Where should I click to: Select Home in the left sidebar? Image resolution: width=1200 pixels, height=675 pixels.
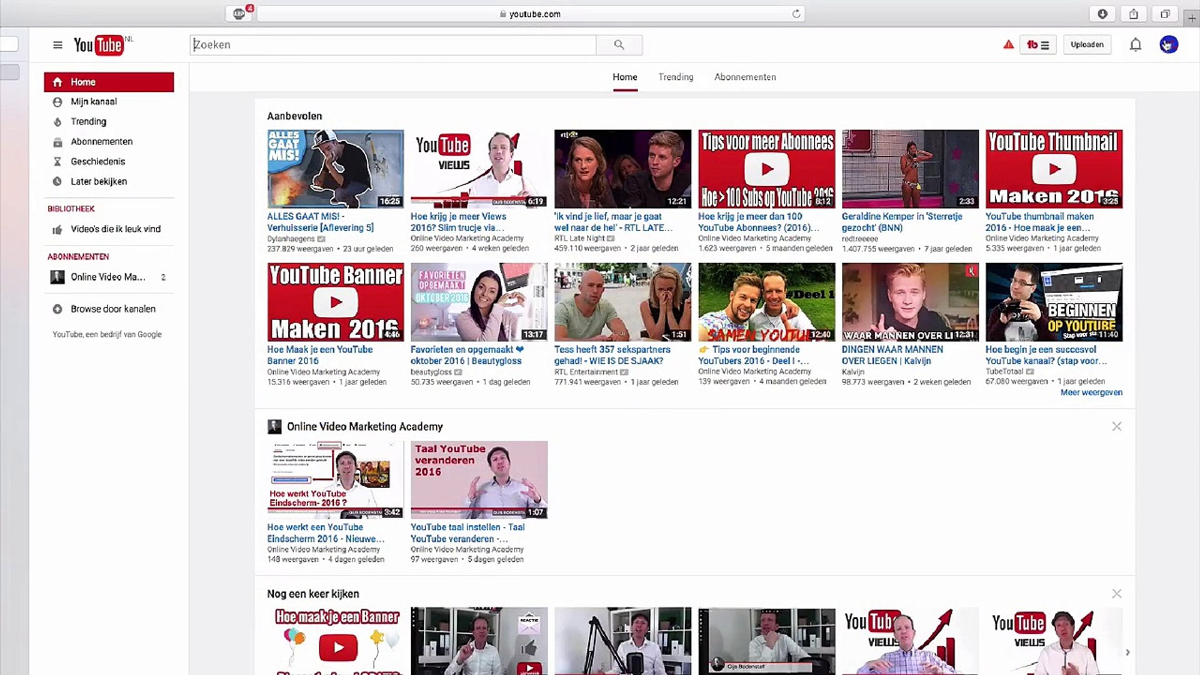(x=109, y=82)
